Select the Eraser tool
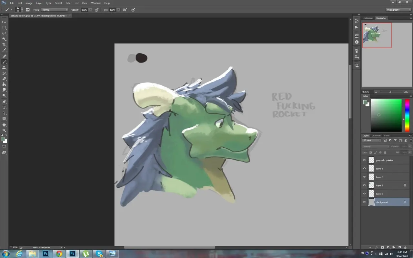 click(x=4, y=79)
